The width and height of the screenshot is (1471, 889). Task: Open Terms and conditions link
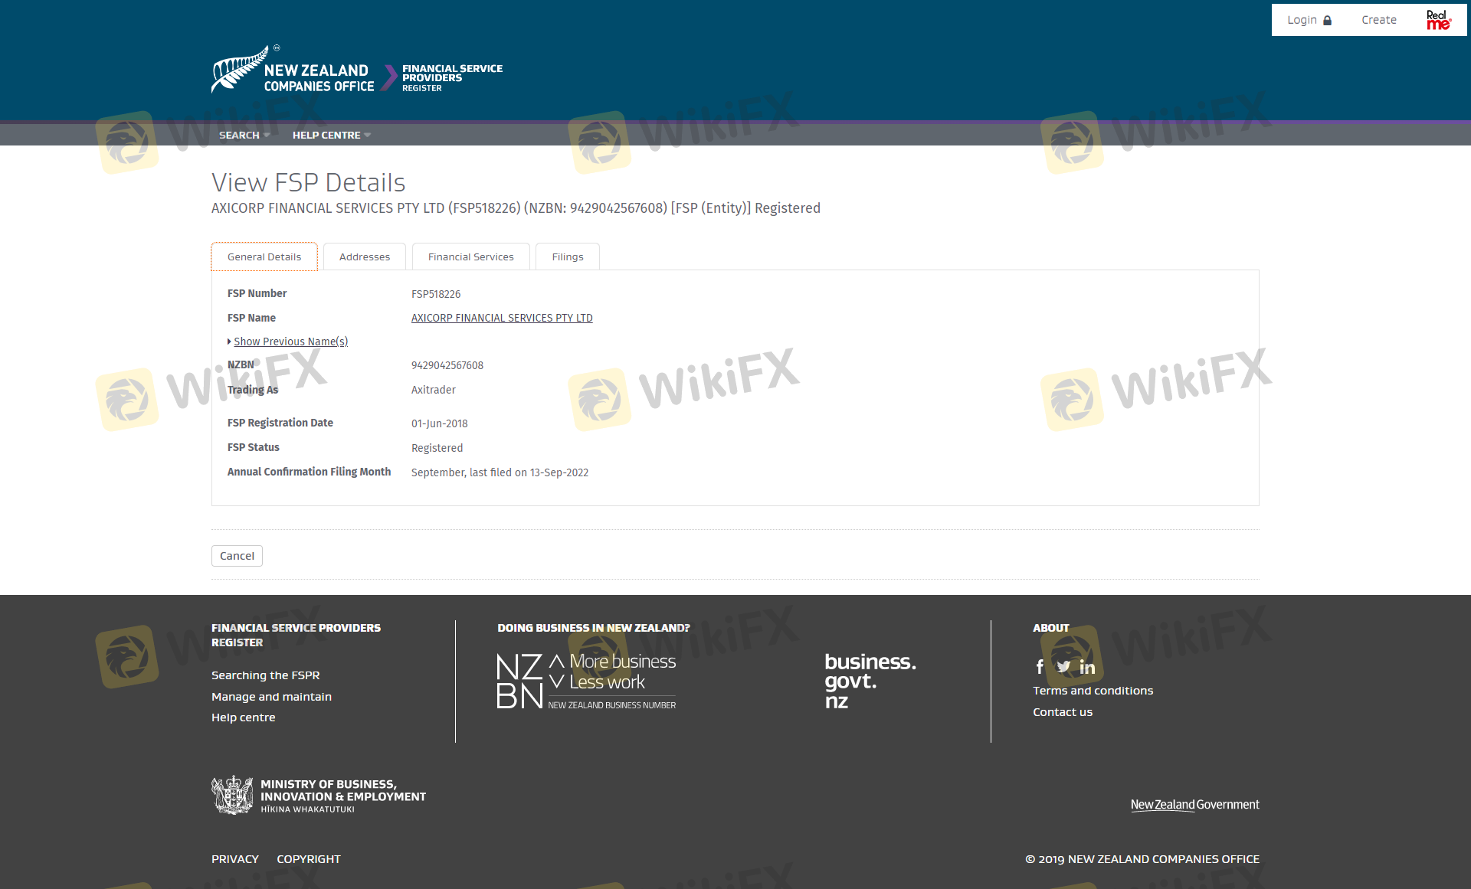pos(1093,691)
